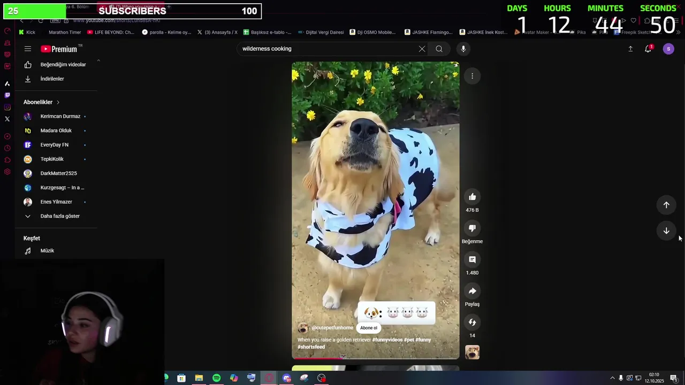This screenshot has height=385, width=685.
Task: Open the Kick bookmark
Action: tap(27, 32)
